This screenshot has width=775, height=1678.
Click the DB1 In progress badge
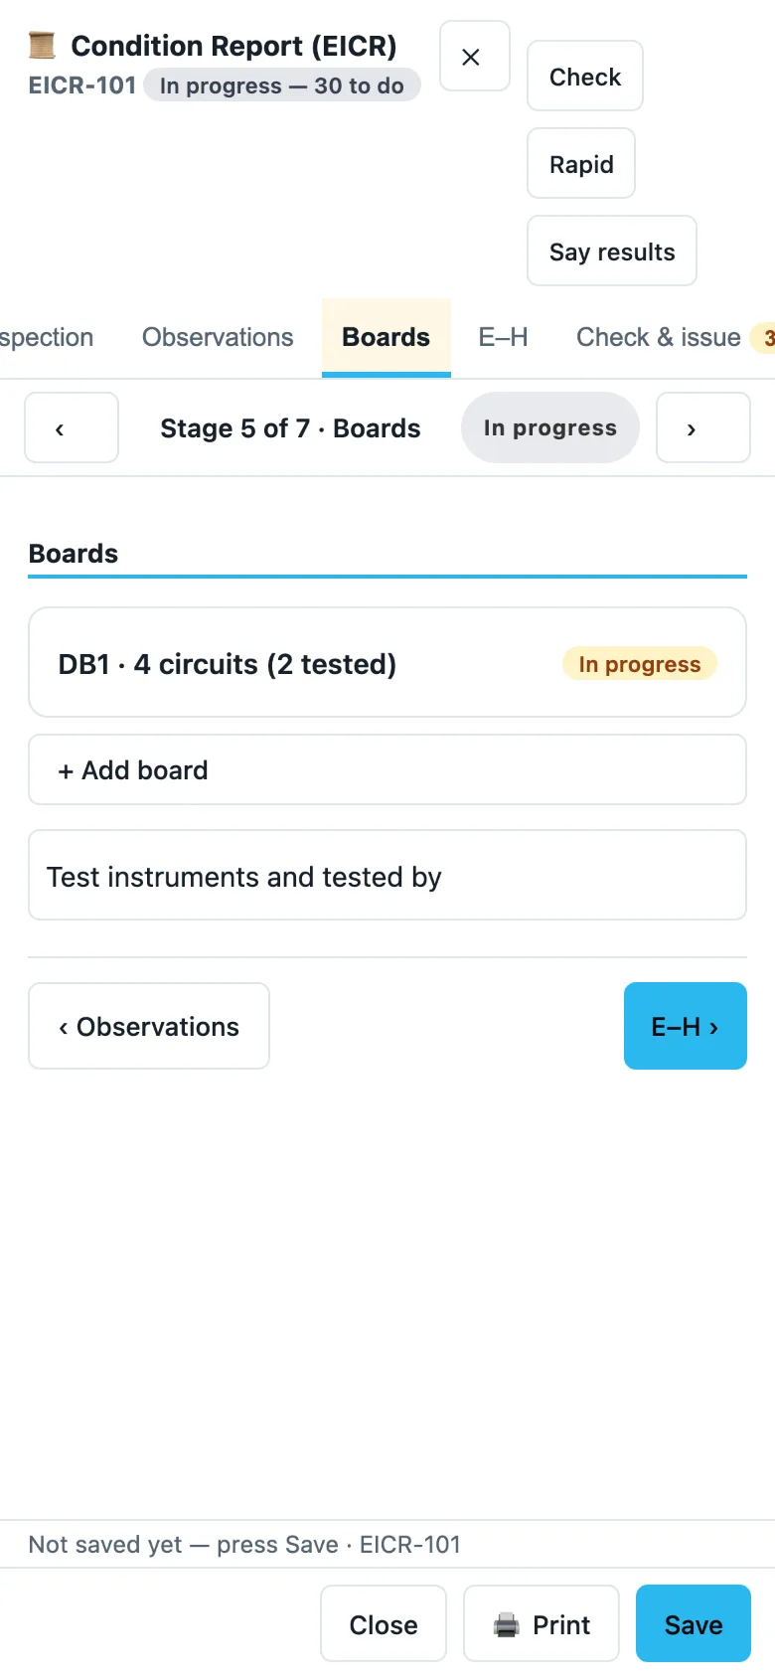tap(640, 664)
